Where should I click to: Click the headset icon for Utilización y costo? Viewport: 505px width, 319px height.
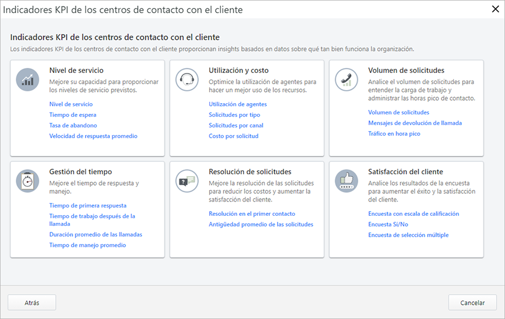tap(187, 79)
